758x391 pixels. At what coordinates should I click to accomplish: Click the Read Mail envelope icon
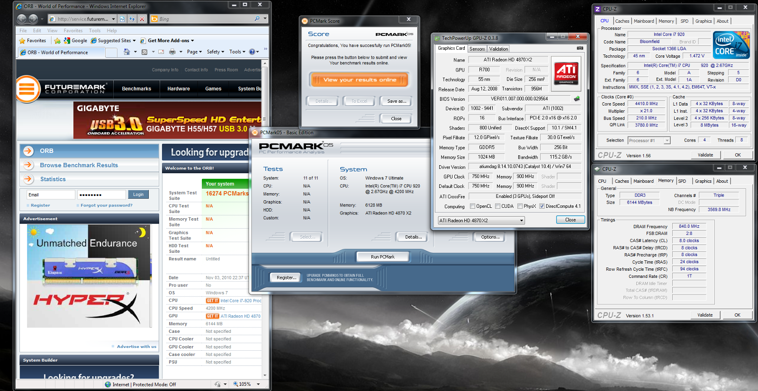tap(161, 52)
